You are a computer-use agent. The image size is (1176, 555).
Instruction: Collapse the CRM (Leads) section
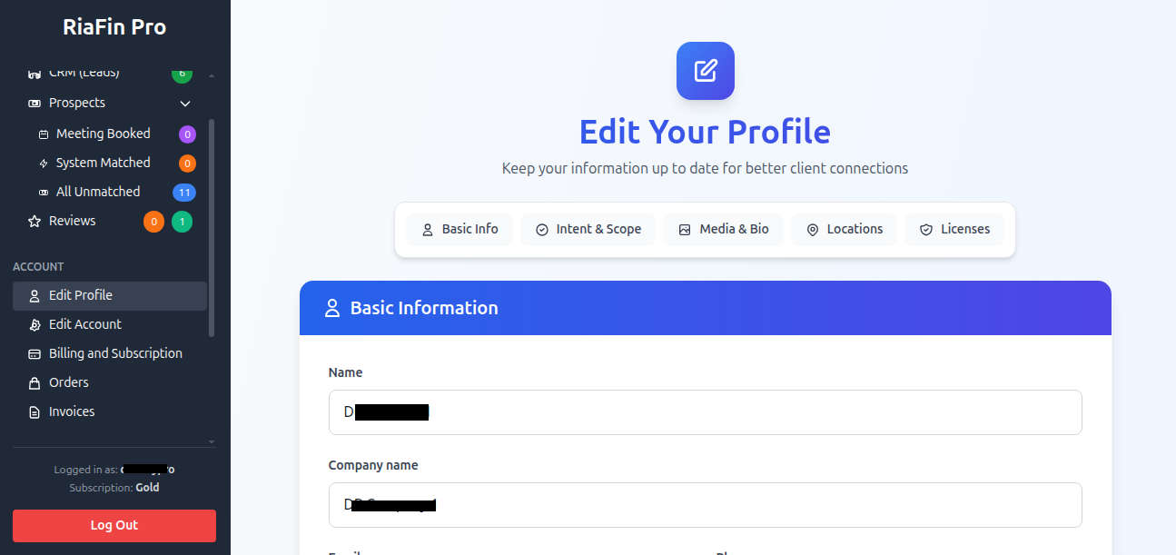pos(211,74)
